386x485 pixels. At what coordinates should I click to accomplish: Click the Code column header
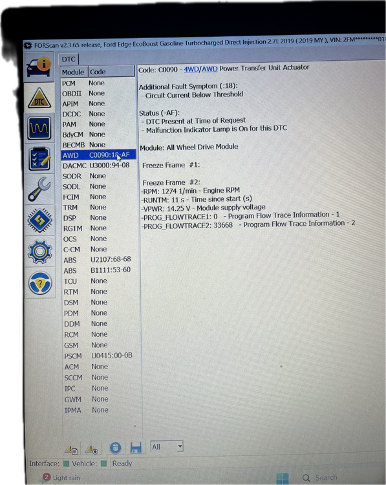tap(111, 71)
